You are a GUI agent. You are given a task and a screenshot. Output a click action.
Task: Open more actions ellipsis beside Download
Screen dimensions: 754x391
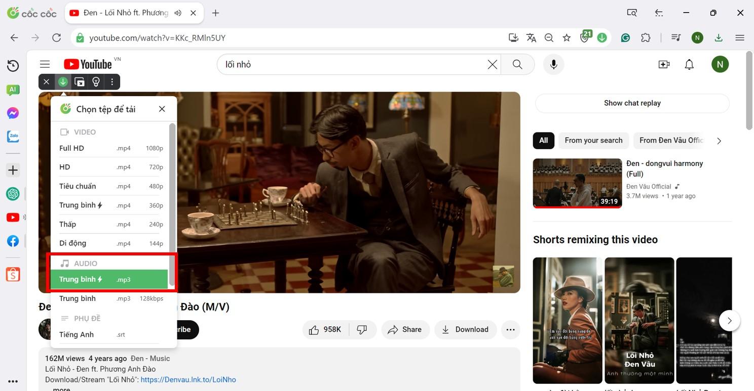click(510, 330)
